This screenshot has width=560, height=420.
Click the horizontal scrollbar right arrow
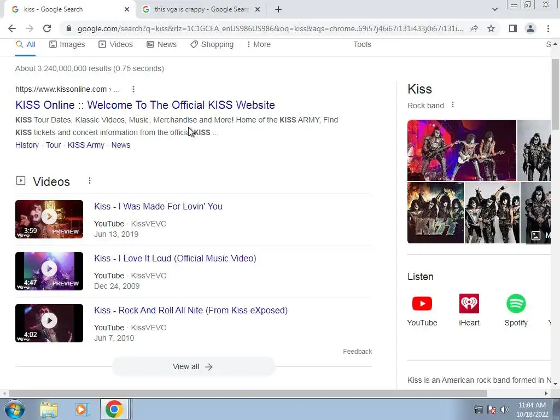click(546, 393)
